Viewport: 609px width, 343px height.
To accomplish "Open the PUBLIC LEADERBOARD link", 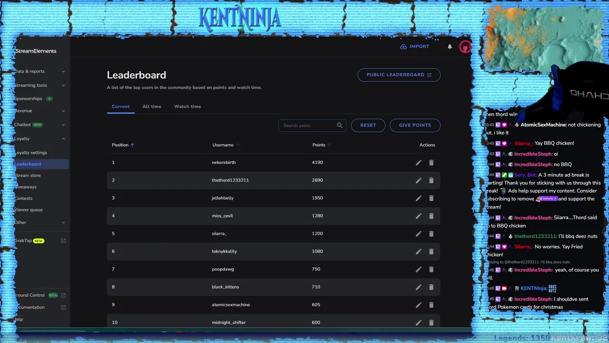I will (x=399, y=75).
